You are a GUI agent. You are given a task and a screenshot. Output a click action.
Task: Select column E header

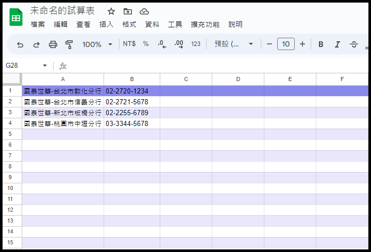pos(290,79)
